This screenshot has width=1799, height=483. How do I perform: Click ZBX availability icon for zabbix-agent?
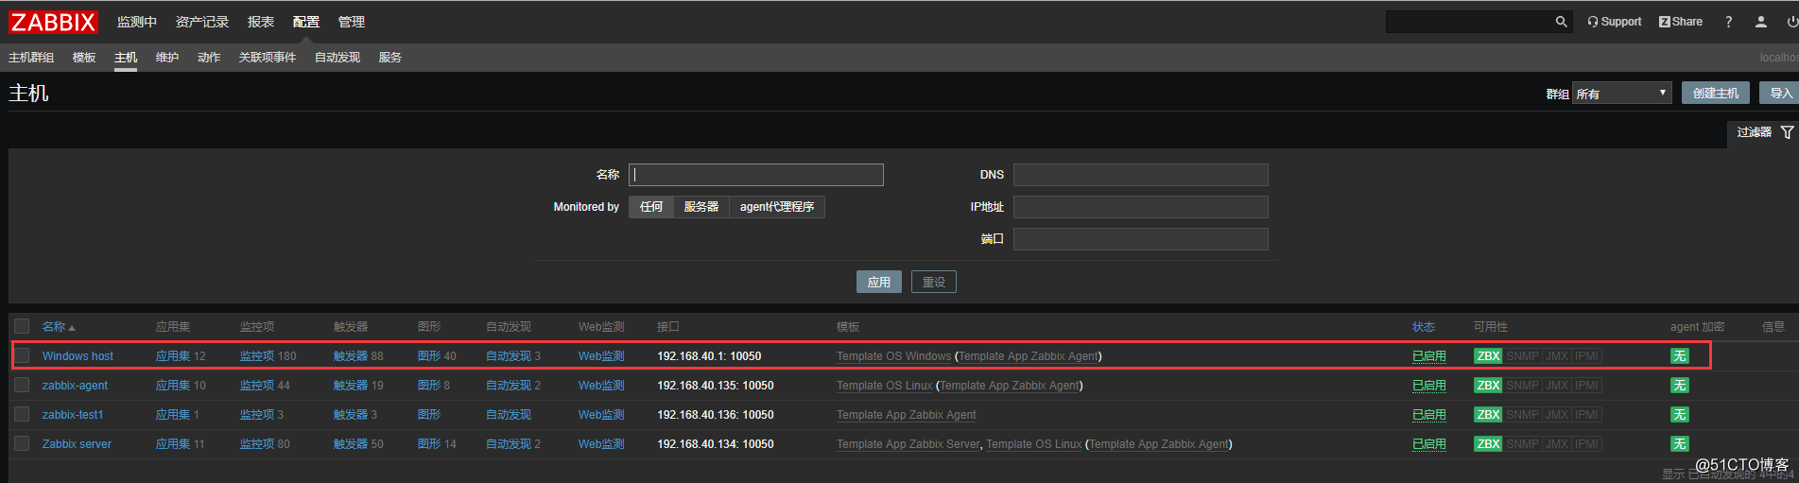pyautogui.click(x=1488, y=386)
